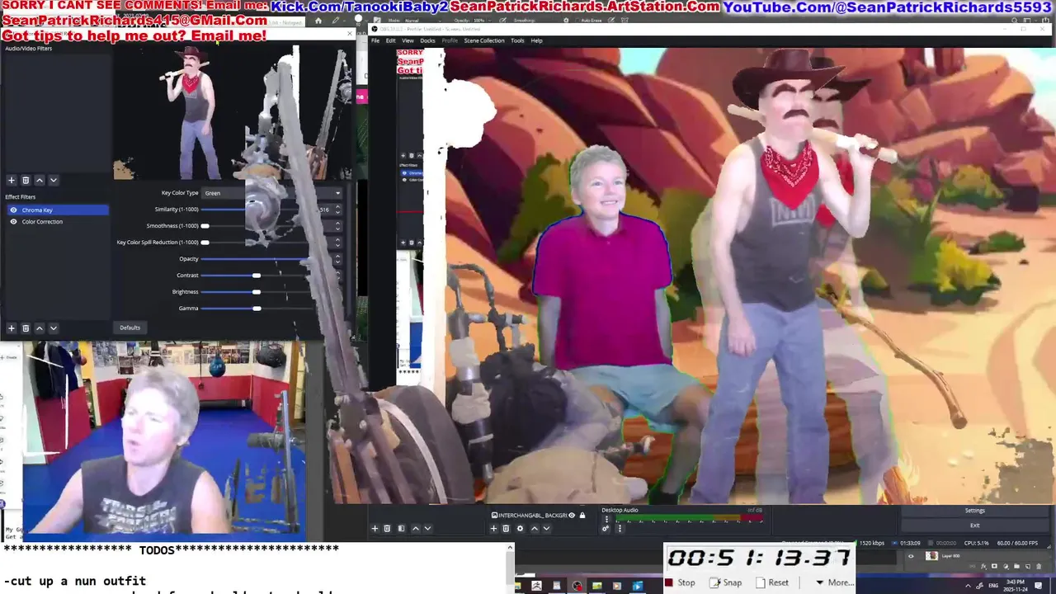
Task: Reset filter with Defaults button
Action: click(130, 328)
